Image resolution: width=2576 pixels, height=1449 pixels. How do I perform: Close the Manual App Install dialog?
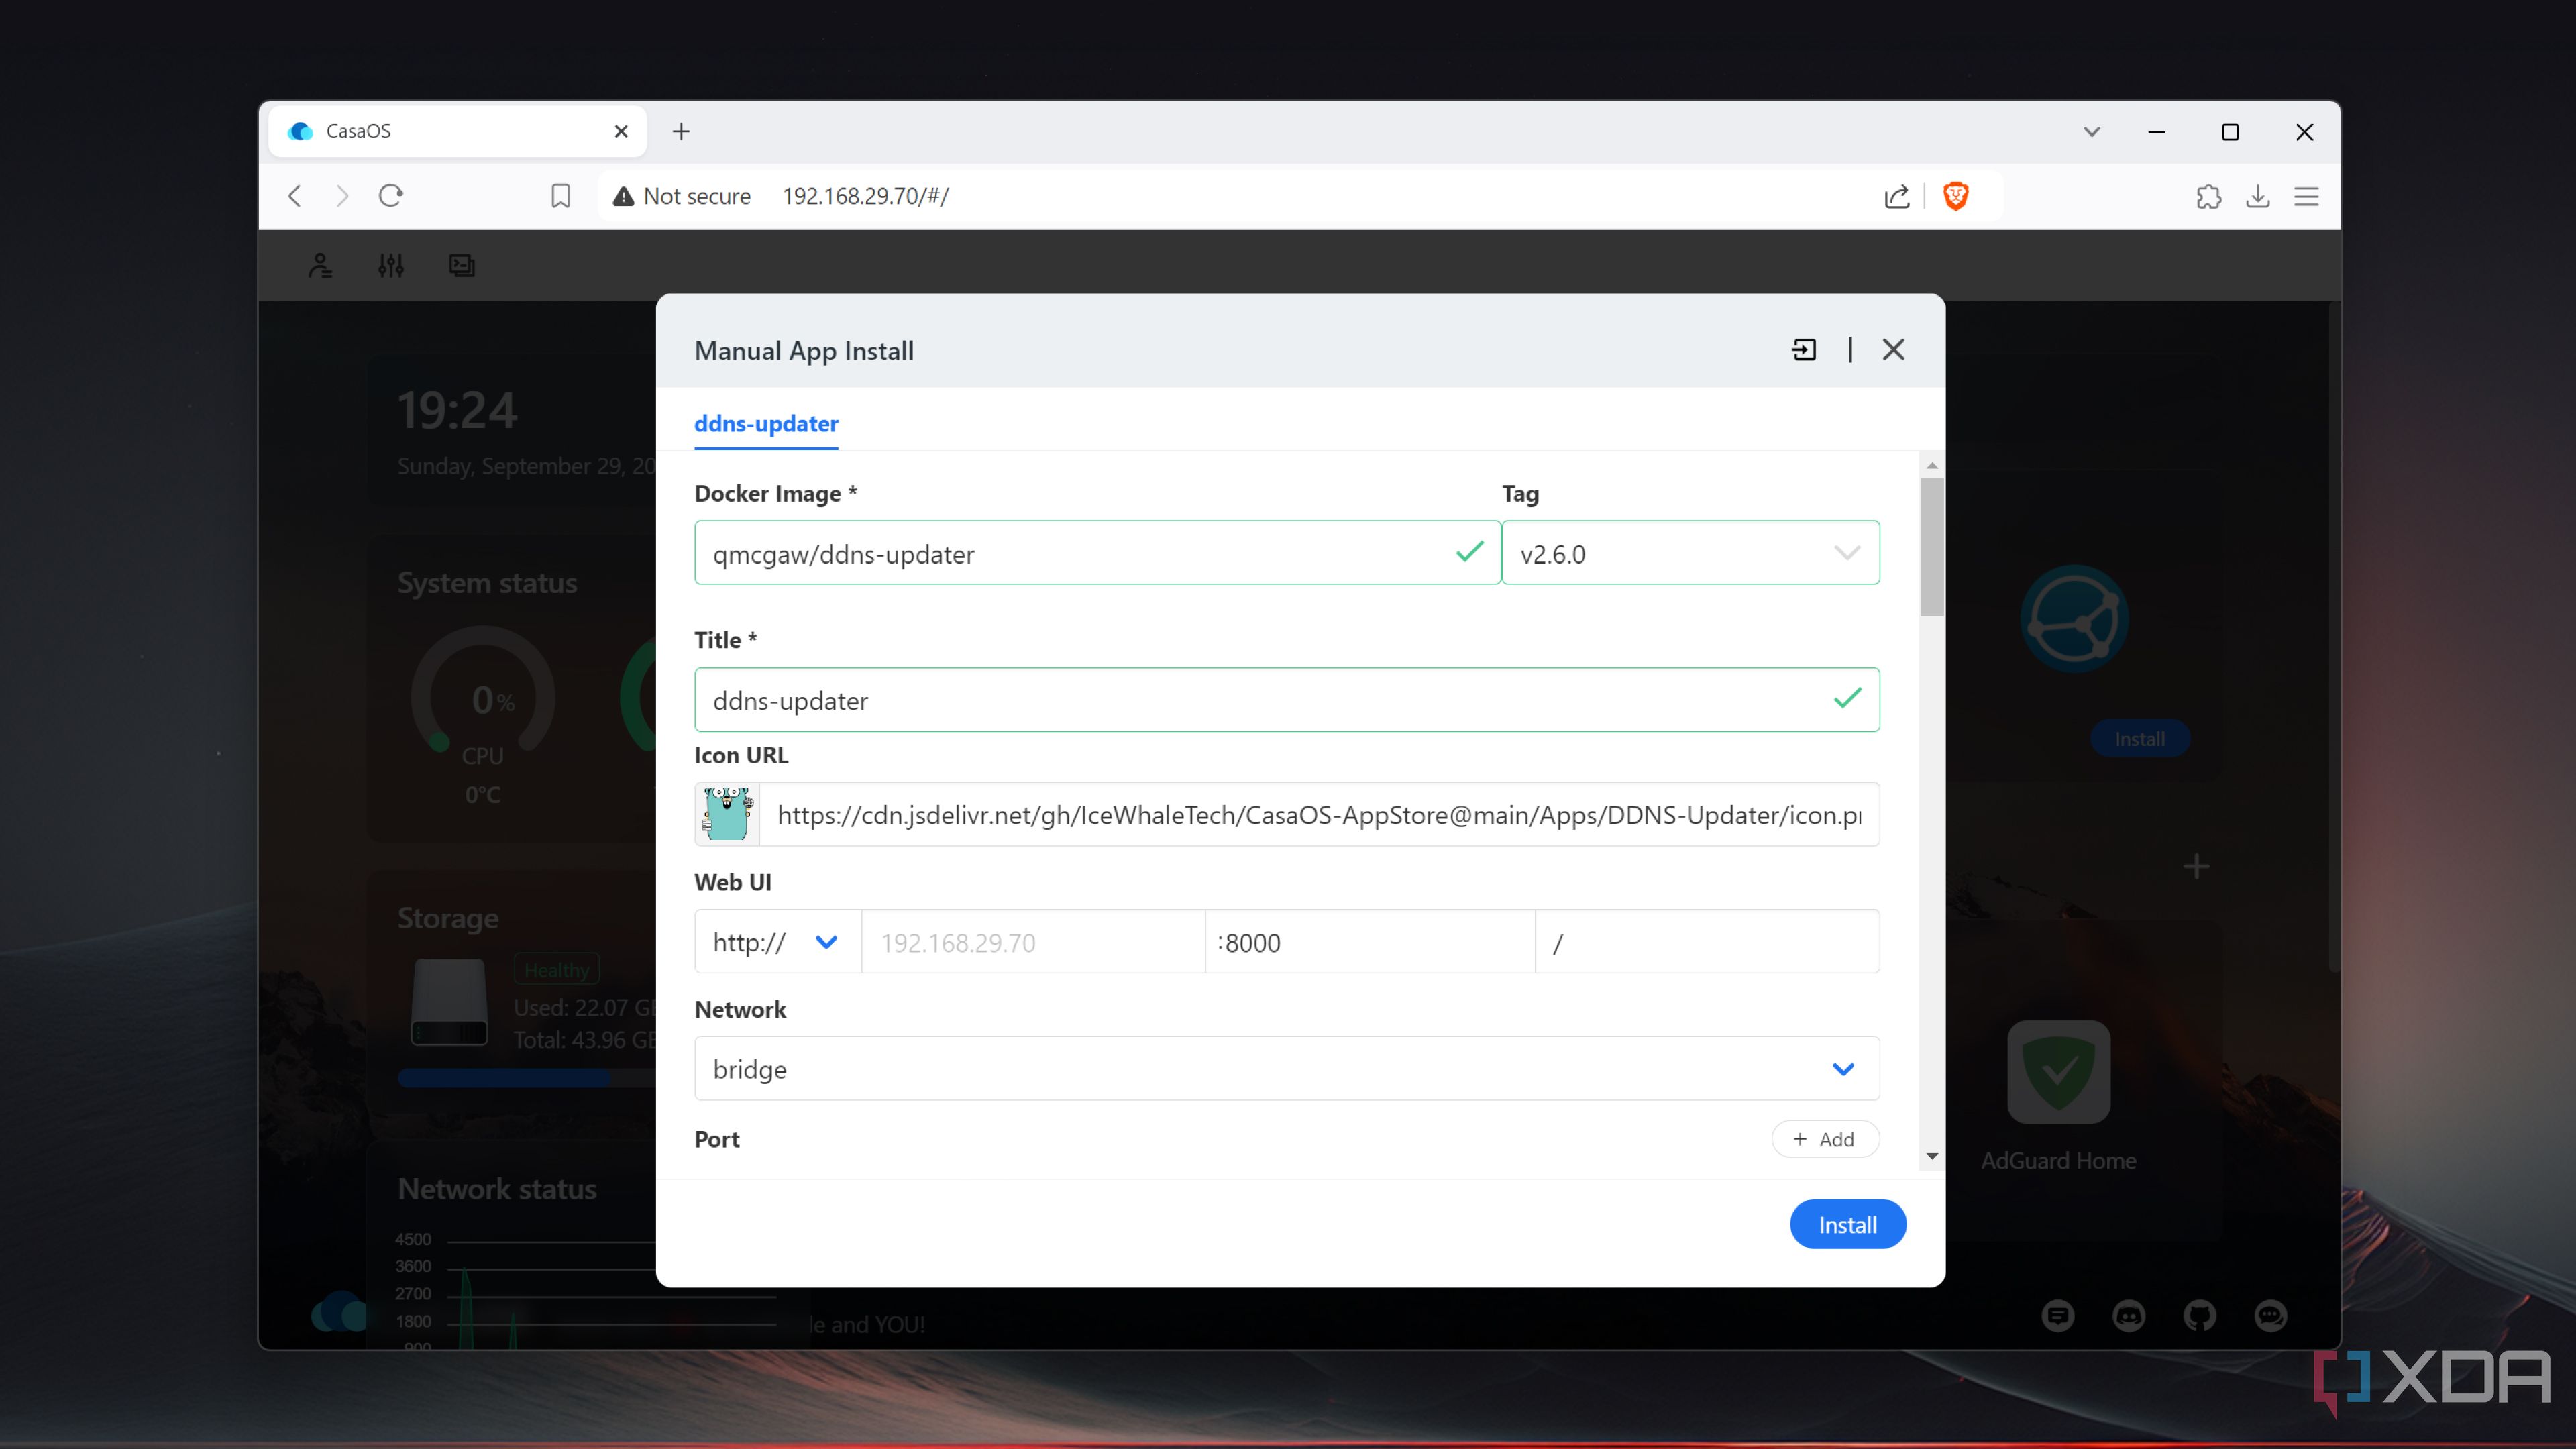(1893, 350)
